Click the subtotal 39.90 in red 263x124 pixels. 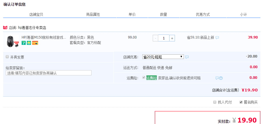pyautogui.click(x=253, y=37)
